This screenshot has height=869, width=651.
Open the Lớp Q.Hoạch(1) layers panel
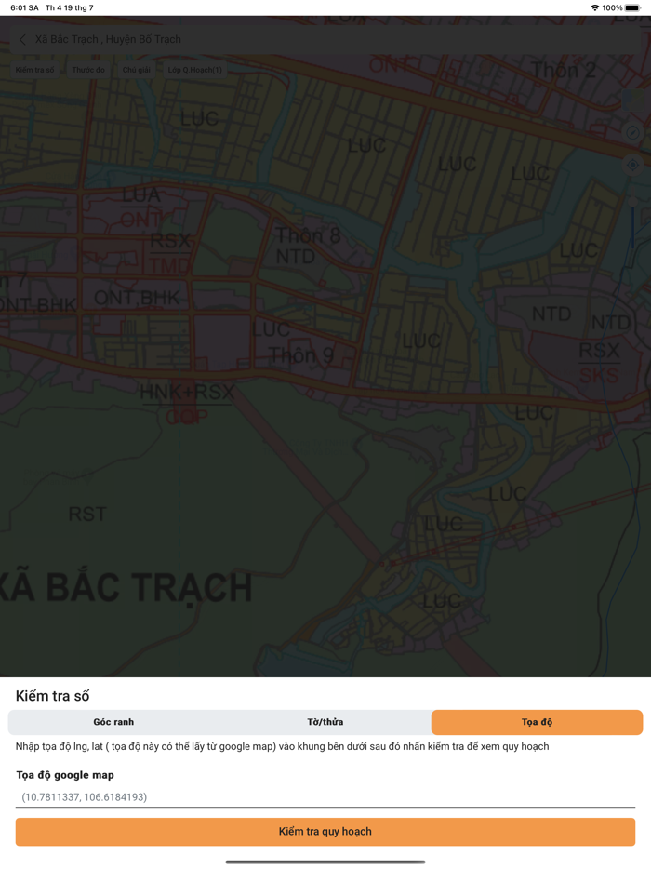click(x=194, y=69)
